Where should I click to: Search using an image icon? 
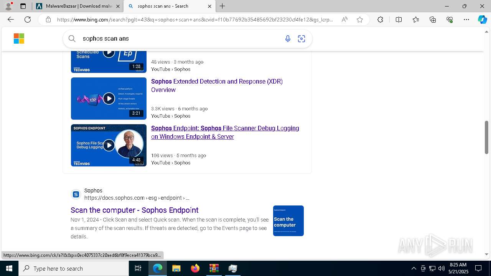pos(302,38)
